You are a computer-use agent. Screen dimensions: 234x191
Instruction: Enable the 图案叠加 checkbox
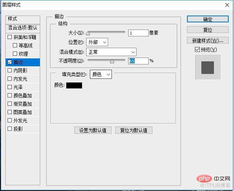click(x=9, y=112)
